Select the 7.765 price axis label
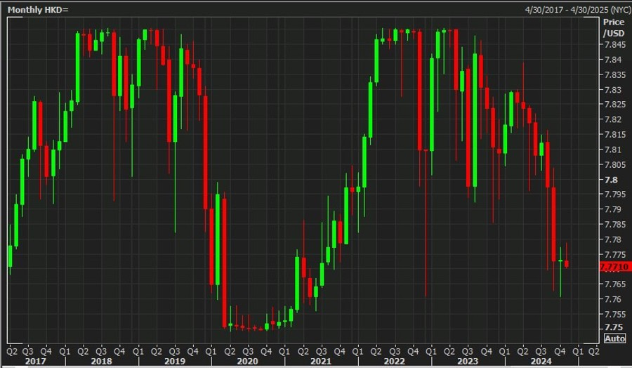 click(x=614, y=284)
